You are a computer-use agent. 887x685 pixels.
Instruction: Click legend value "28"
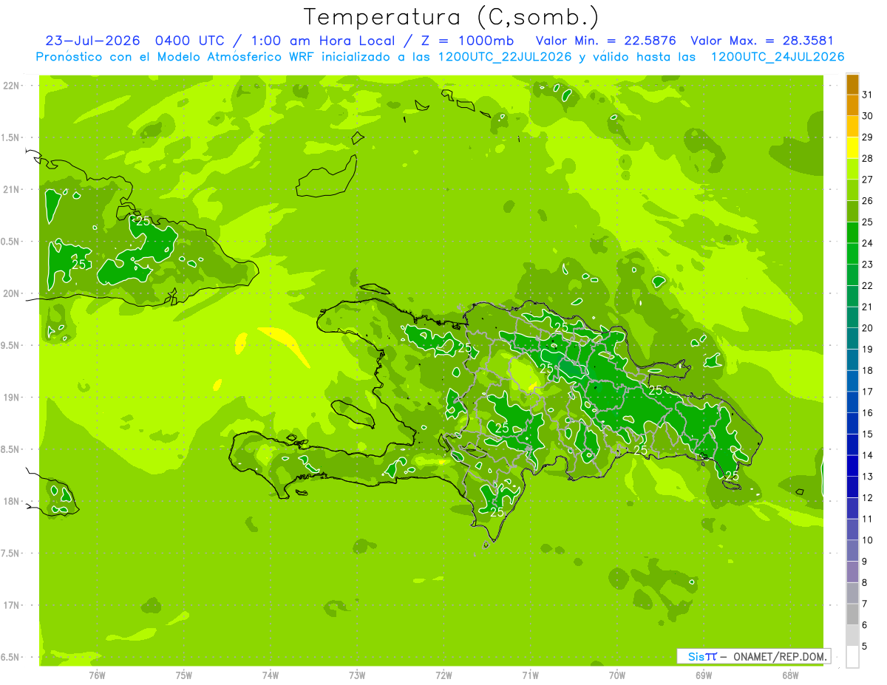868,158
